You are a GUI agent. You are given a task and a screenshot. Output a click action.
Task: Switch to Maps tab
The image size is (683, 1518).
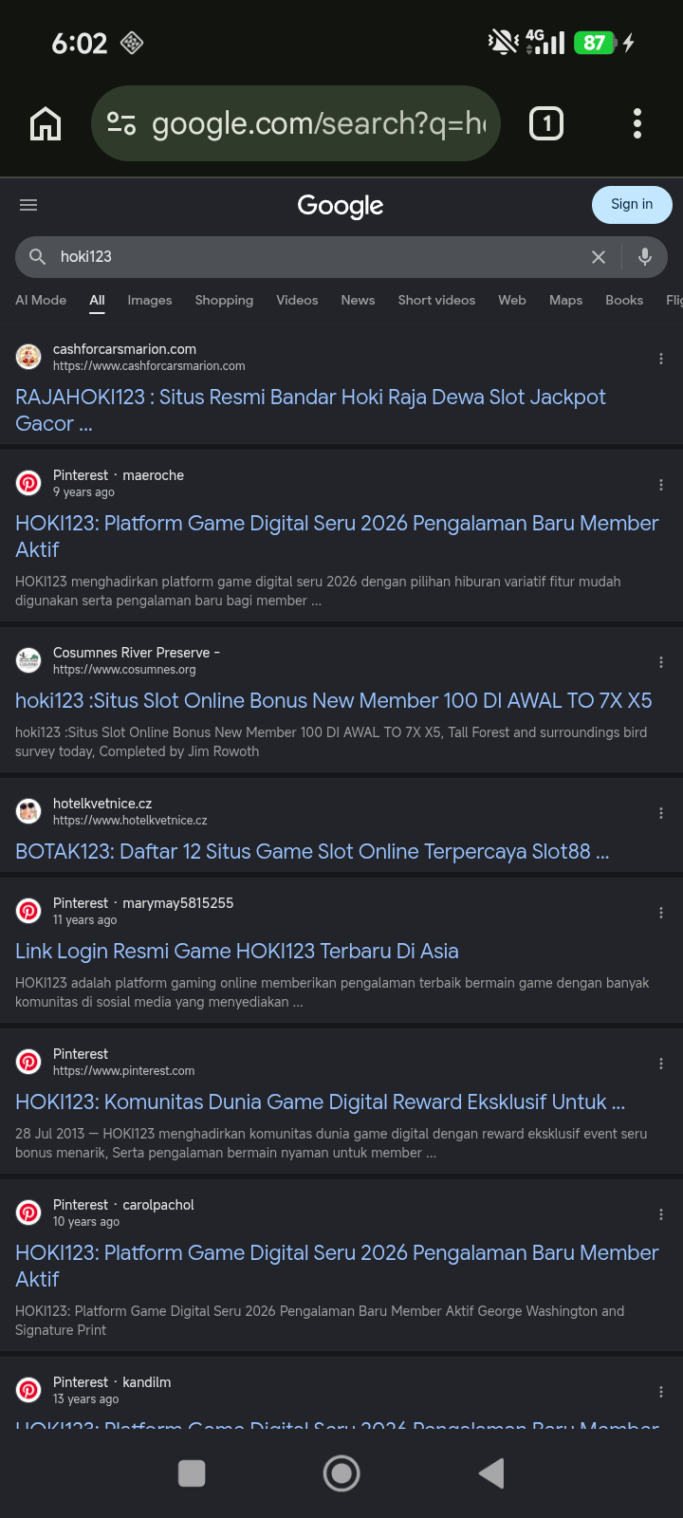[566, 300]
